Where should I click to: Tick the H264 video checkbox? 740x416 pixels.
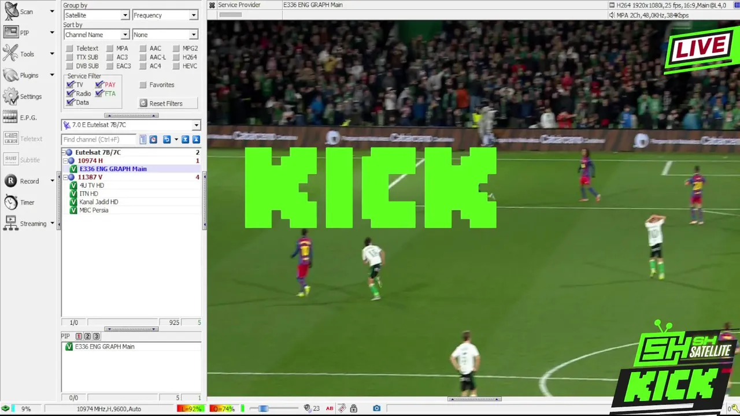(x=176, y=57)
